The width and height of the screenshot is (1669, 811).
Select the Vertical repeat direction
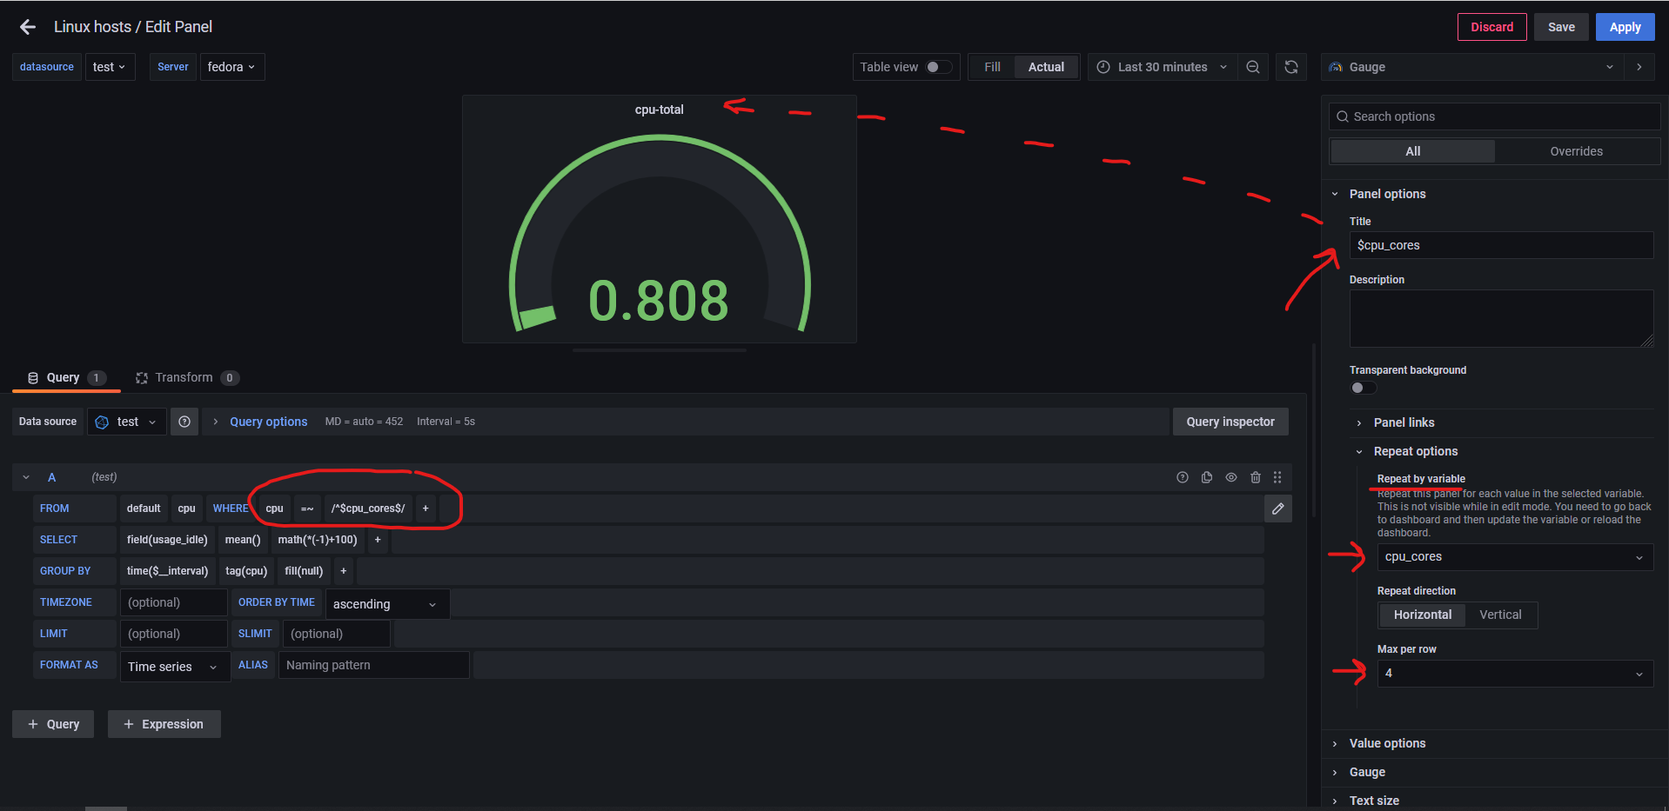pyautogui.click(x=1500, y=615)
